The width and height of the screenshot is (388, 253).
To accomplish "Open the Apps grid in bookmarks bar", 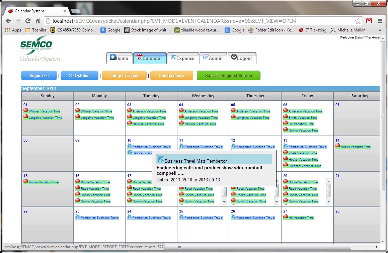I will click(x=13, y=30).
